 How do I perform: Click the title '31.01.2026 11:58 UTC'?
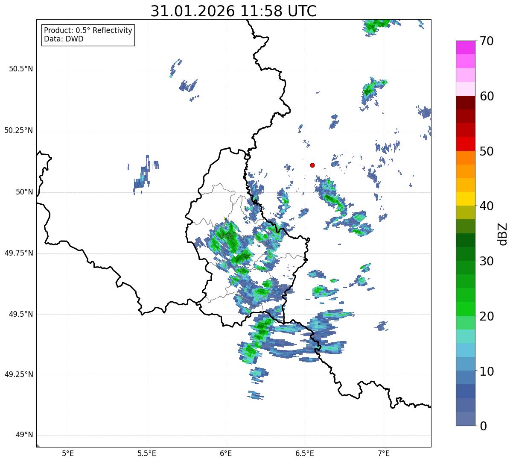(x=233, y=11)
